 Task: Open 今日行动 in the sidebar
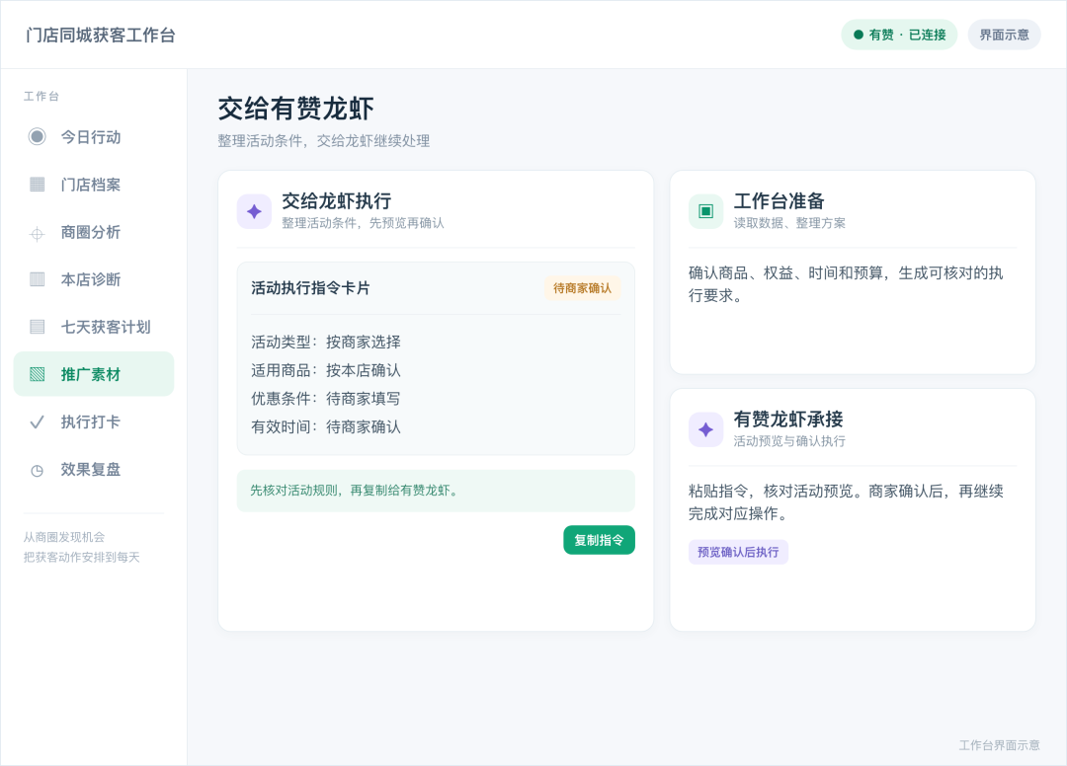pyautogui.click(x=94, y=136)
